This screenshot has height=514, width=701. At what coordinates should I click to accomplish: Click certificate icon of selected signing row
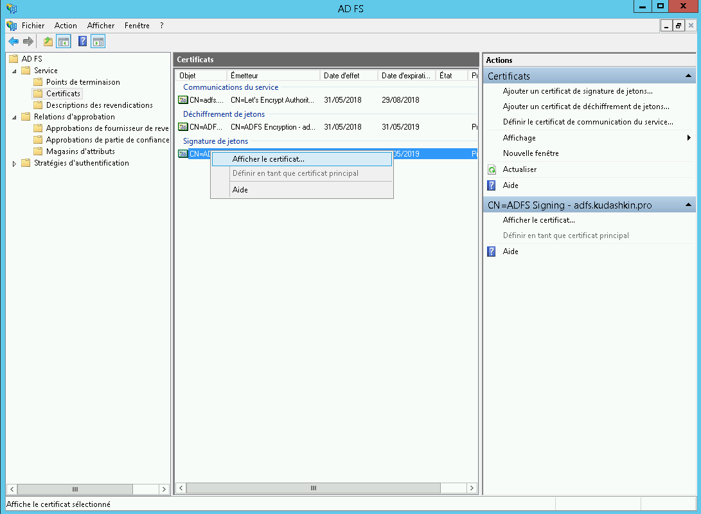tap(183, 153)
